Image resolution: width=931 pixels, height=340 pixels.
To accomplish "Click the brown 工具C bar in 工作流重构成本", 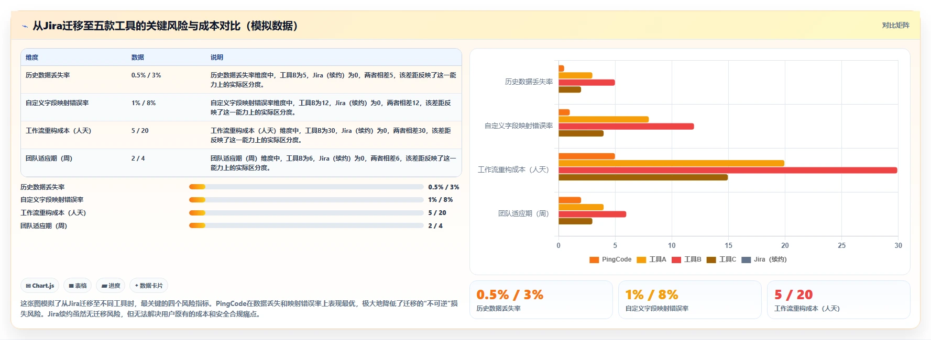I will coord(643,177).
